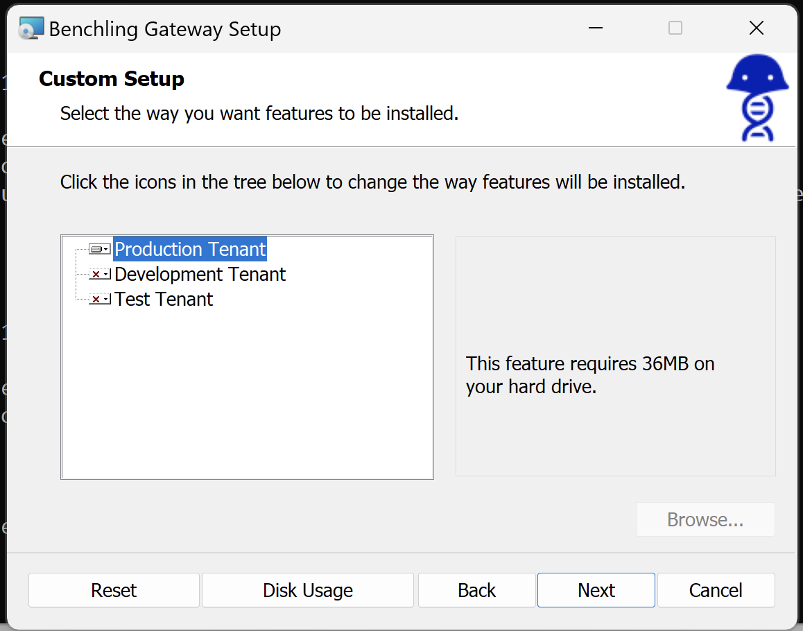Click the greyed-out Browse button
This screenshot has width=803, height=631.
tap(705, 520)
